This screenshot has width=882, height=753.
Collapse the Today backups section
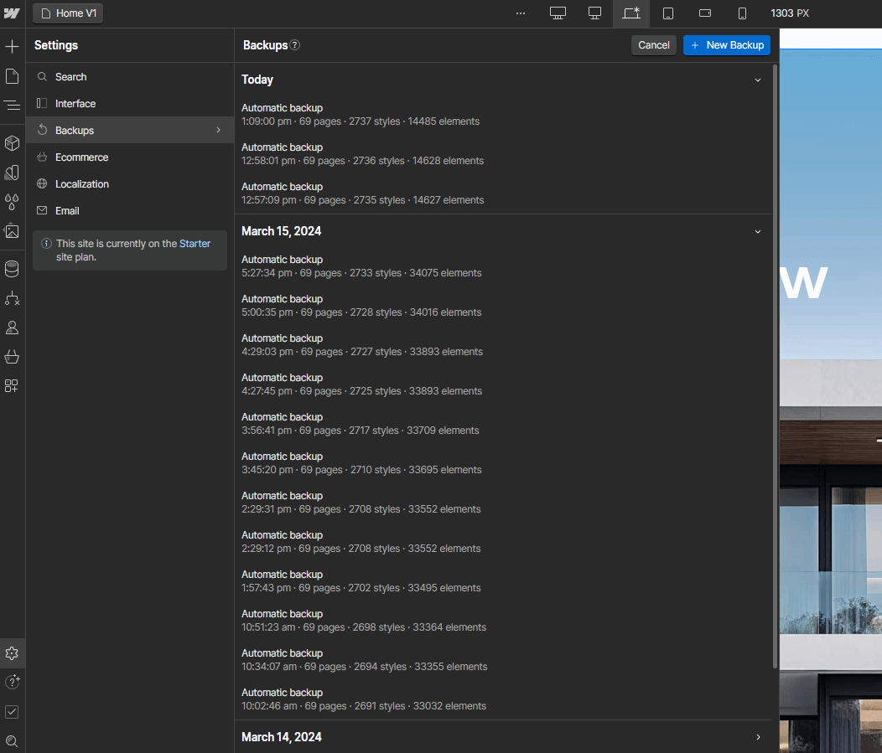[757, 80]
